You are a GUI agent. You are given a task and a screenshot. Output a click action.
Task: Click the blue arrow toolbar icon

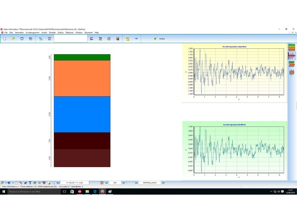136,39
